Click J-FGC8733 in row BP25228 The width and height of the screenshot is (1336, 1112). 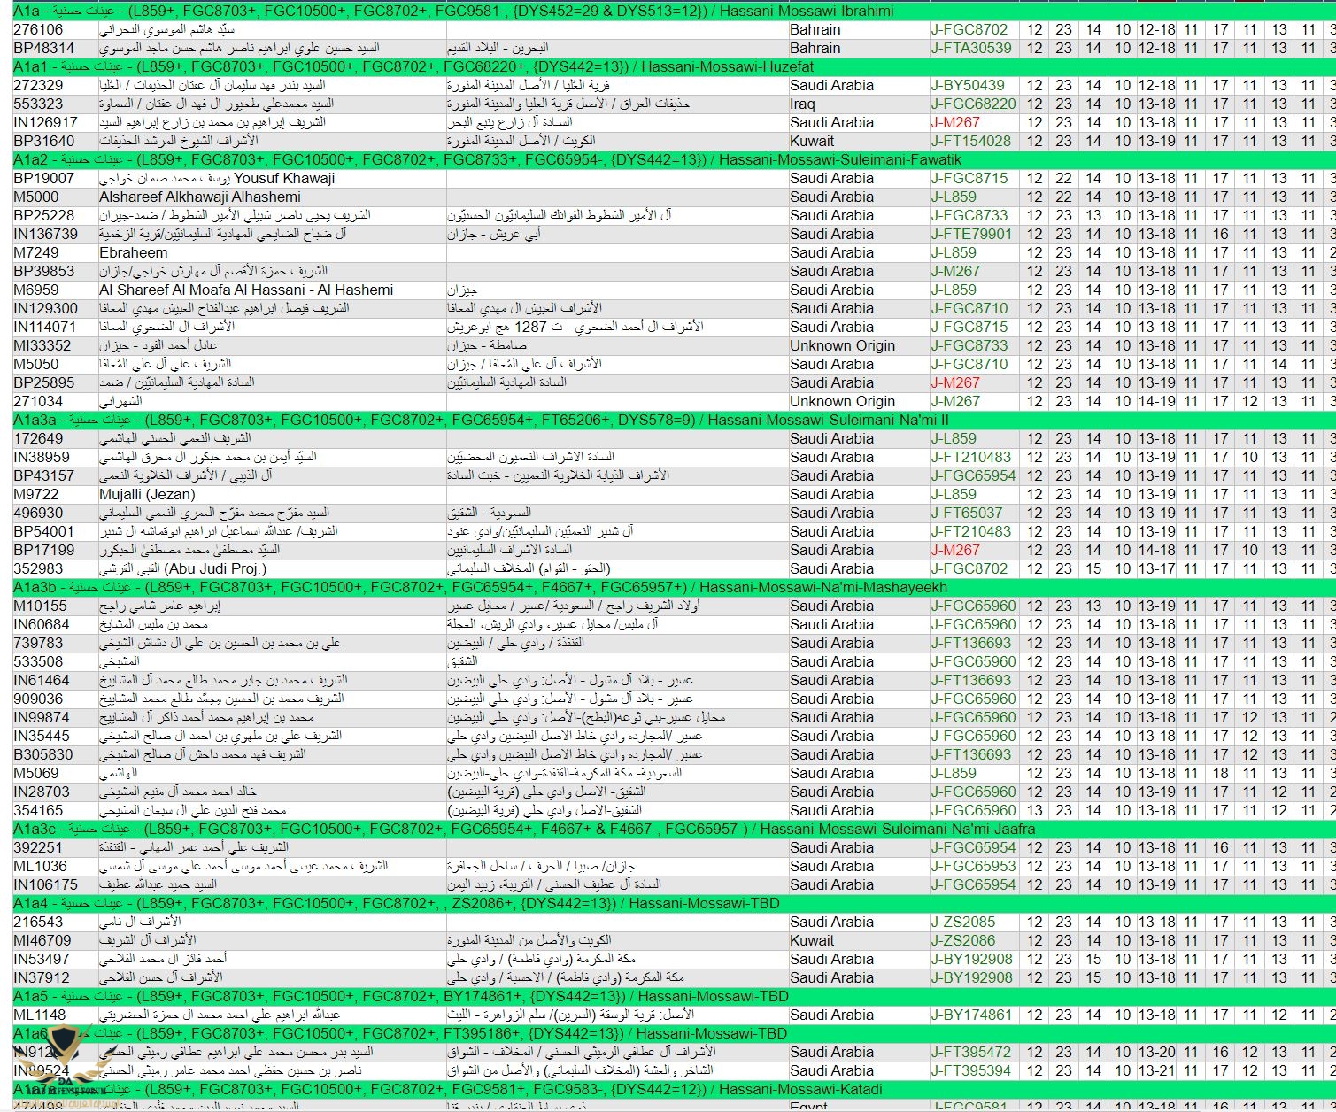coord(969,216)
